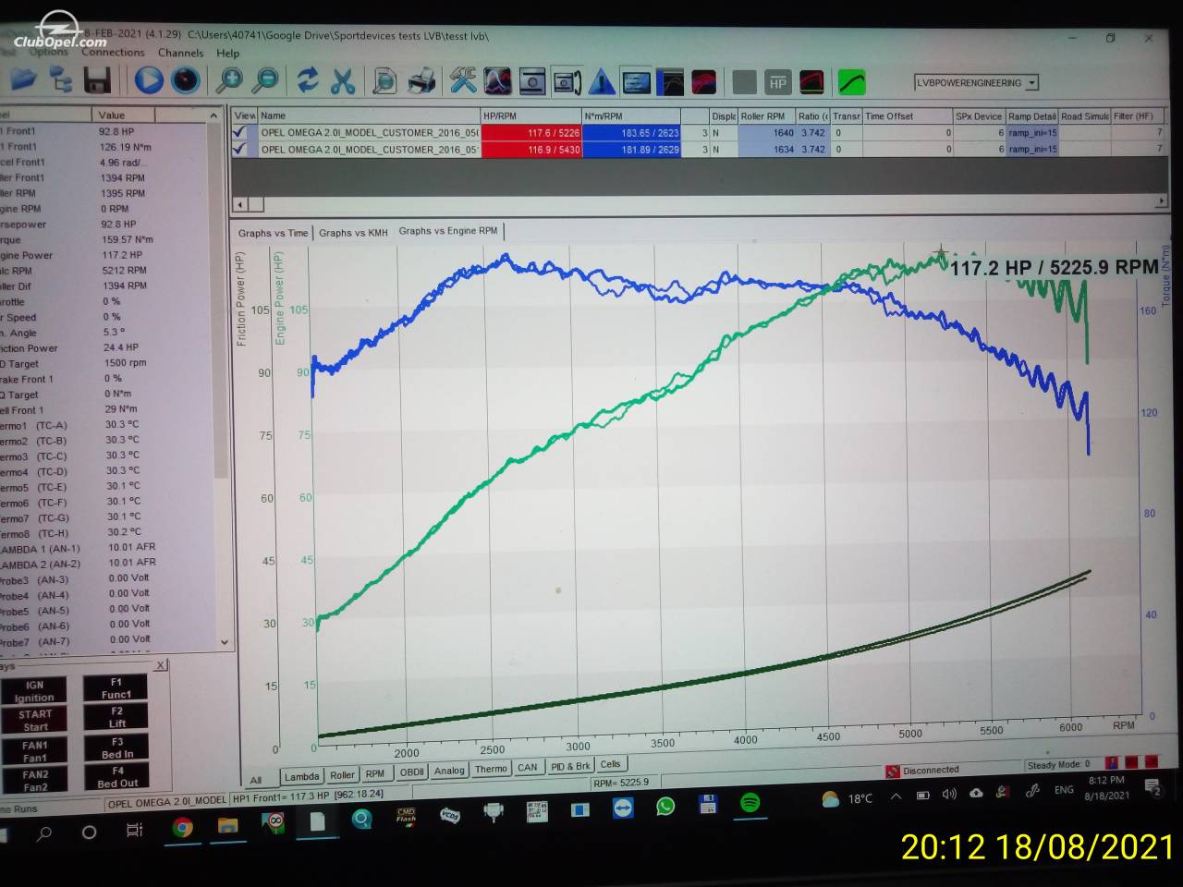Open TeamViewer from the taskbar

tap(624, 808)
